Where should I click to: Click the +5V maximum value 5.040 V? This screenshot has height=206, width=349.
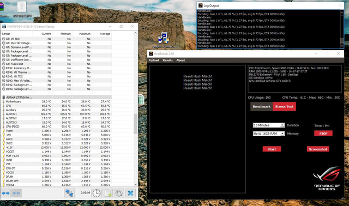pos(86,135)
